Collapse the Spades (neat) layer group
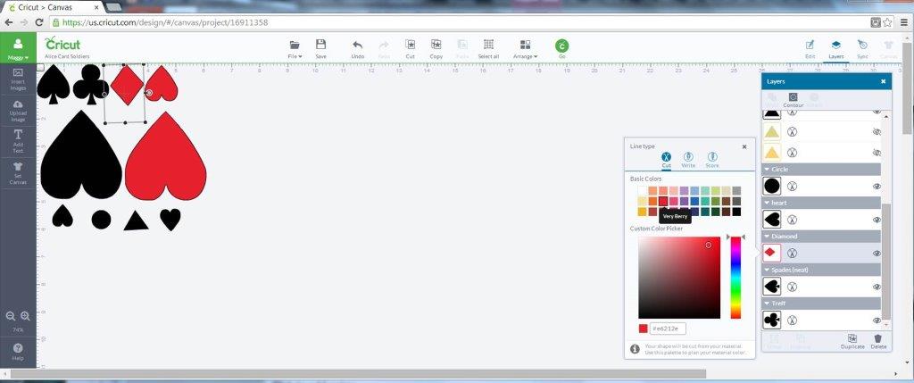The height and width of the screenshot is (383, 914). tap(767, 270)
